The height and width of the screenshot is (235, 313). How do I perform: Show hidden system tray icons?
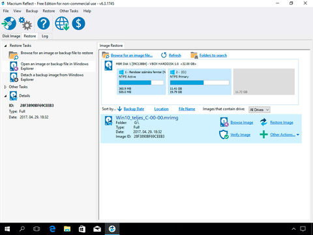293,228
